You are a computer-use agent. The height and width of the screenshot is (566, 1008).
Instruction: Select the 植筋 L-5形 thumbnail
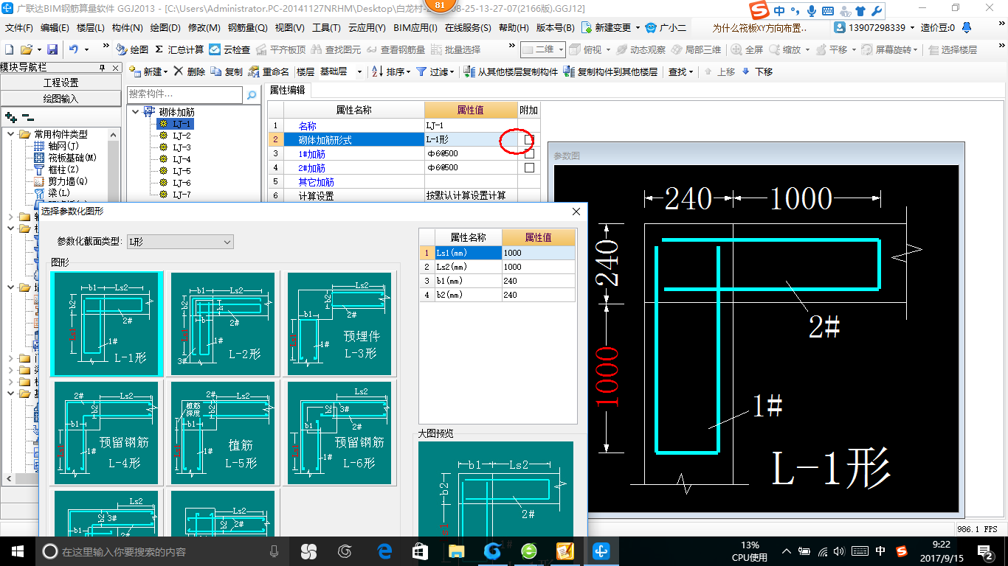tap(223, 433)
